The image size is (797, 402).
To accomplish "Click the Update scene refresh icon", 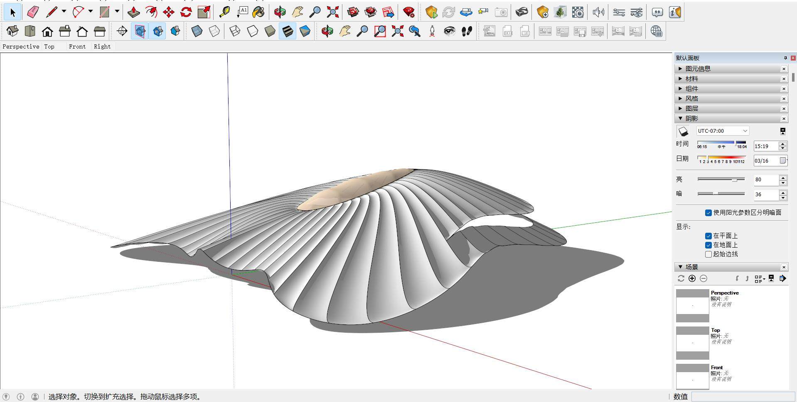I will [681, 278].
